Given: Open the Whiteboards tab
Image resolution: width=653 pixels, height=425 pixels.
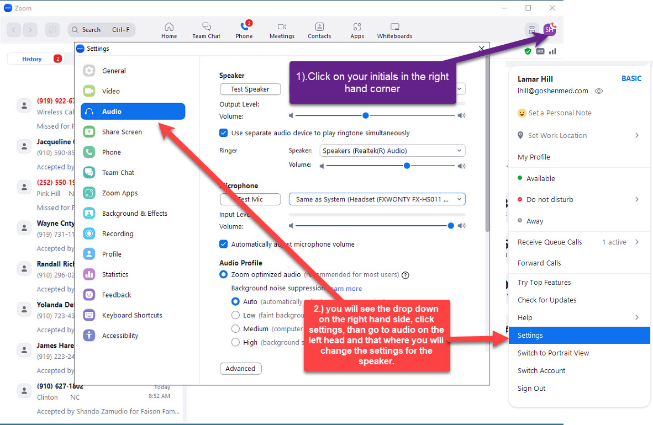Looking at the screenshot, I should pyautogui.click(x=394, y=30).
